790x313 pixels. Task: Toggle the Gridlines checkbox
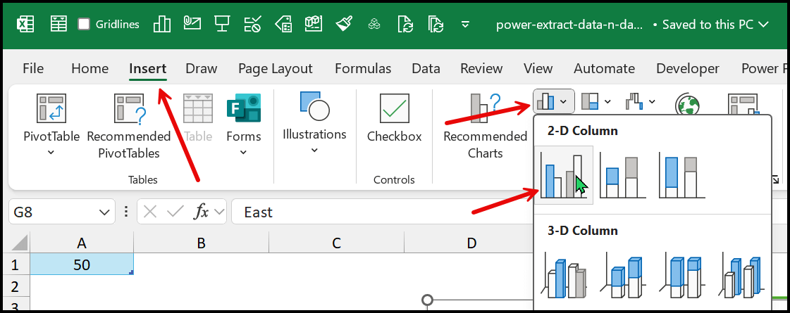[84, 24]
